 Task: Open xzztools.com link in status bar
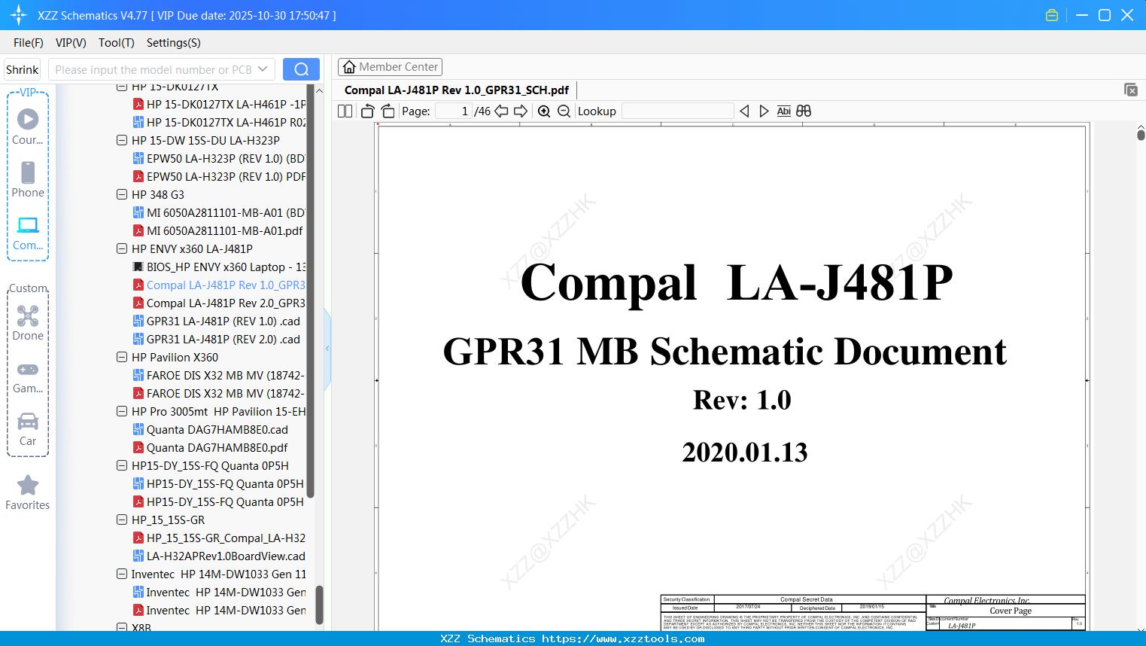pyautogui.click(x=623, y=638)
